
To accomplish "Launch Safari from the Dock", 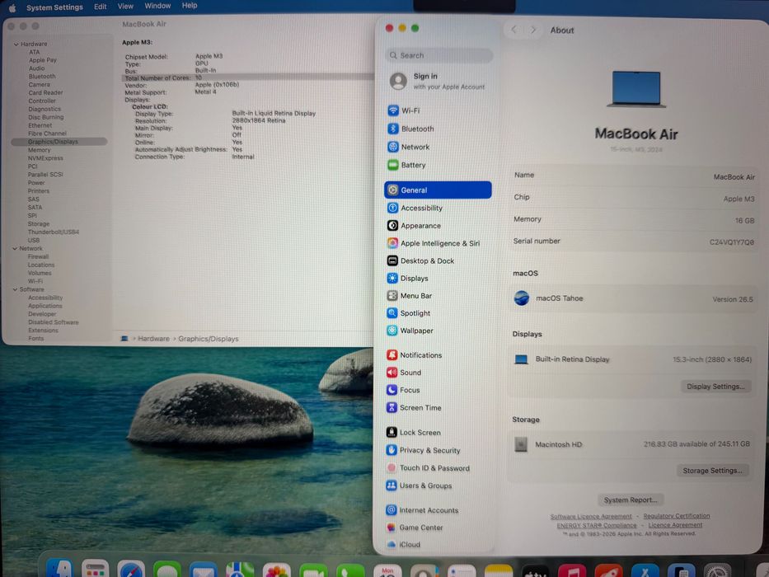I will (131, 569).
